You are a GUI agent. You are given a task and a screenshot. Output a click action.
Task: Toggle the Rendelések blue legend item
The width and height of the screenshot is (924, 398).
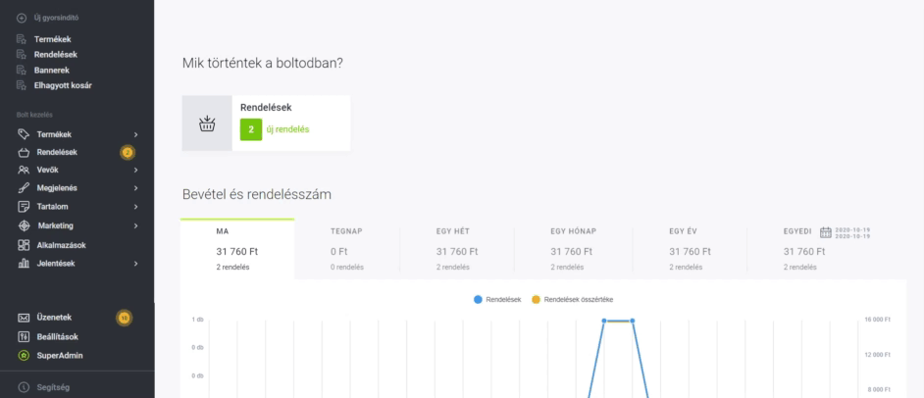pyautogui.click(x=497, y=300)
